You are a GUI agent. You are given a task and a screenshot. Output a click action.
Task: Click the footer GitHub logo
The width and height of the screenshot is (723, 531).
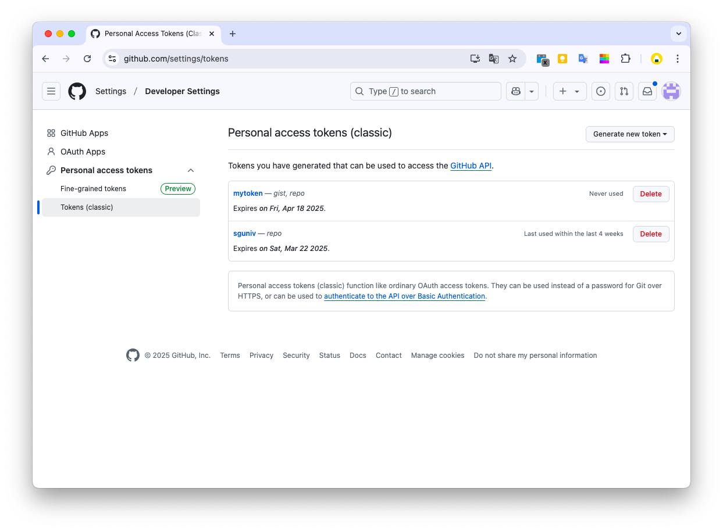[x=133, y=356]
